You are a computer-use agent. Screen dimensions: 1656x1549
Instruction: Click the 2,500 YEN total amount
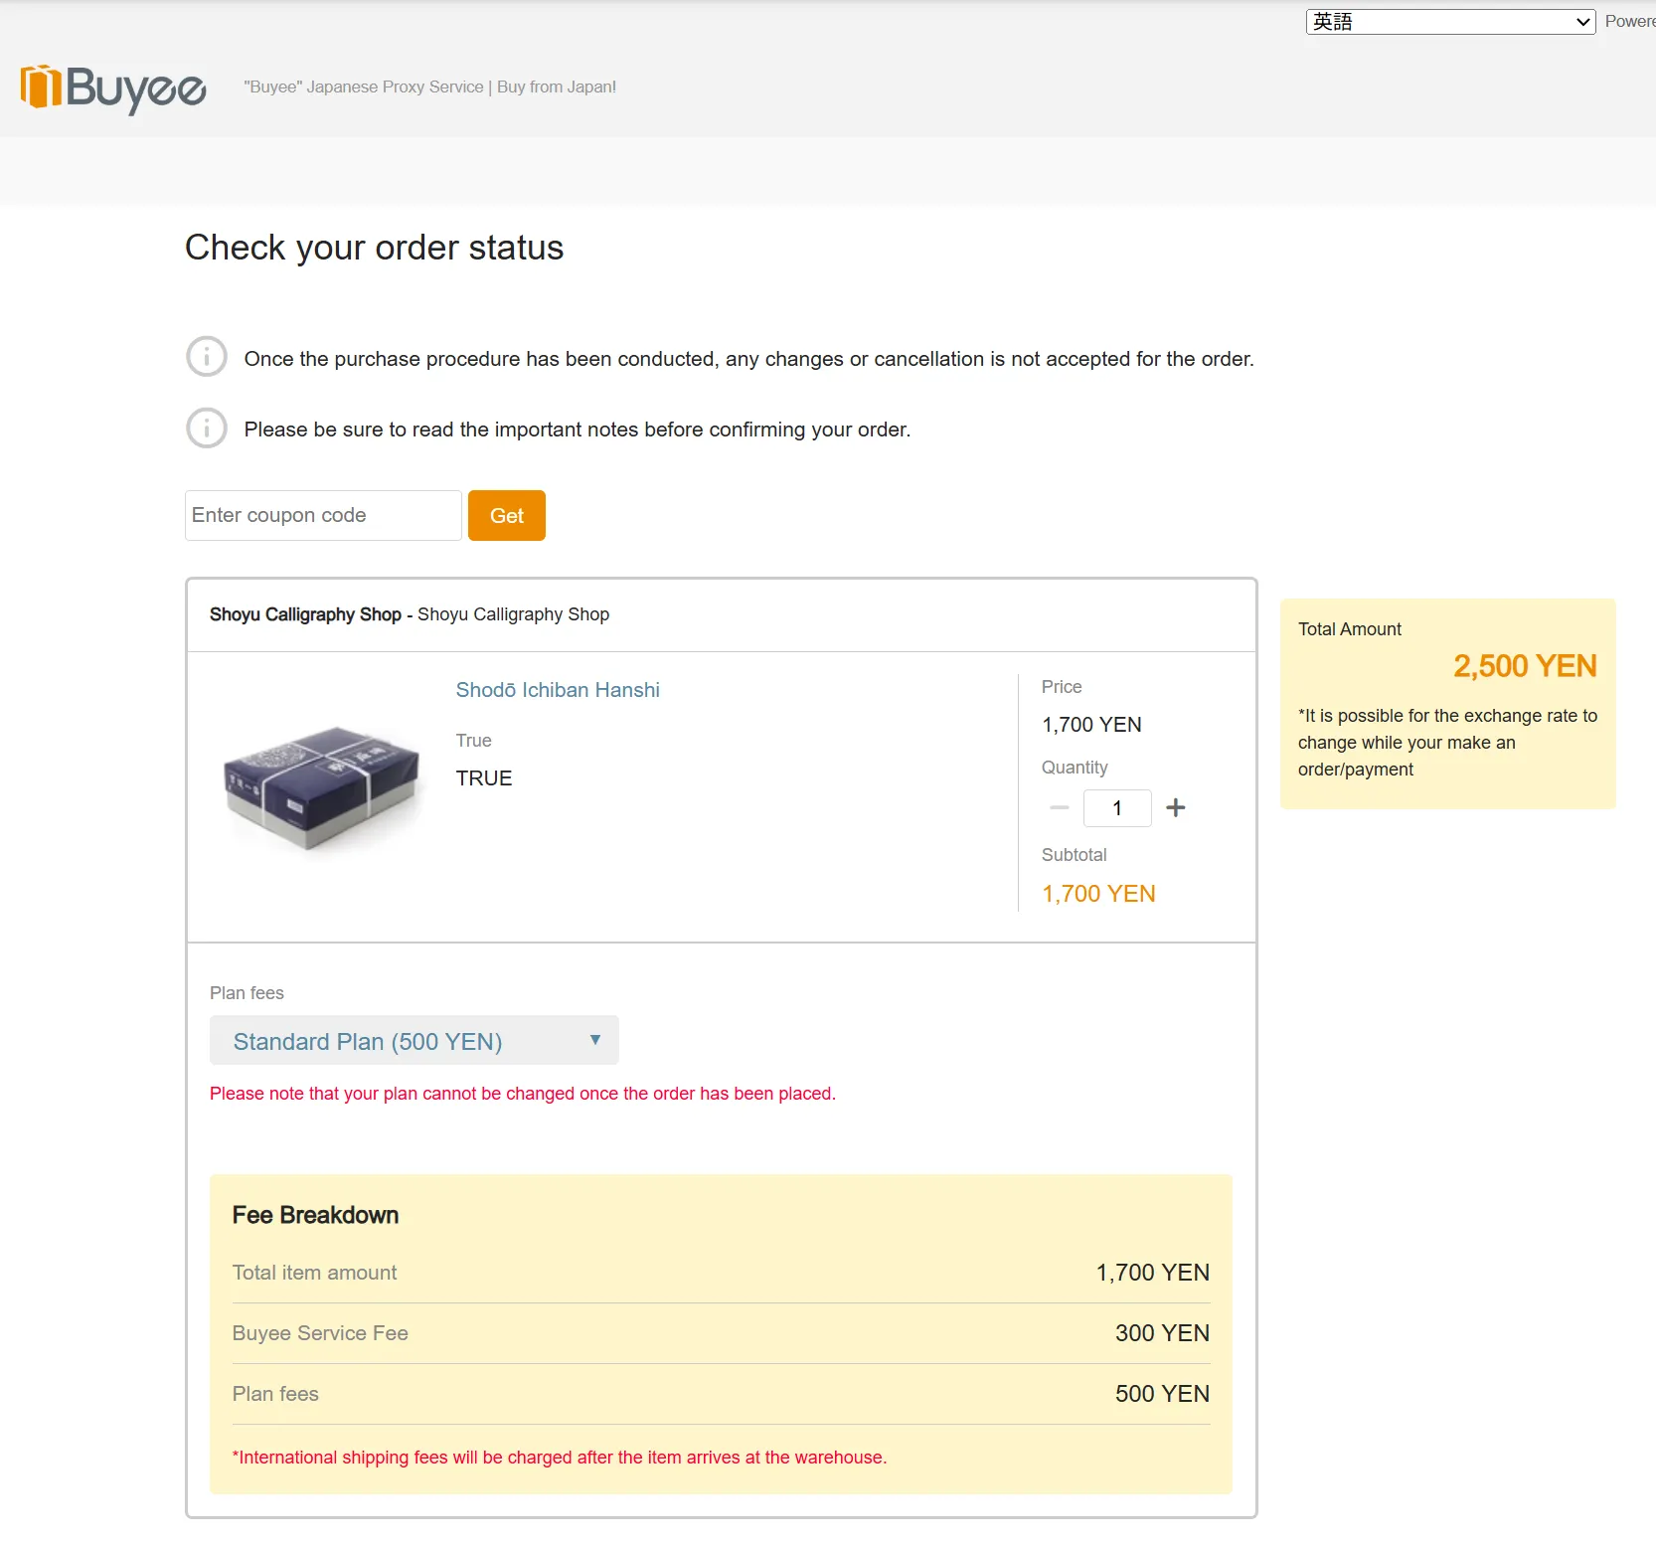click(x=1524, y=666)
